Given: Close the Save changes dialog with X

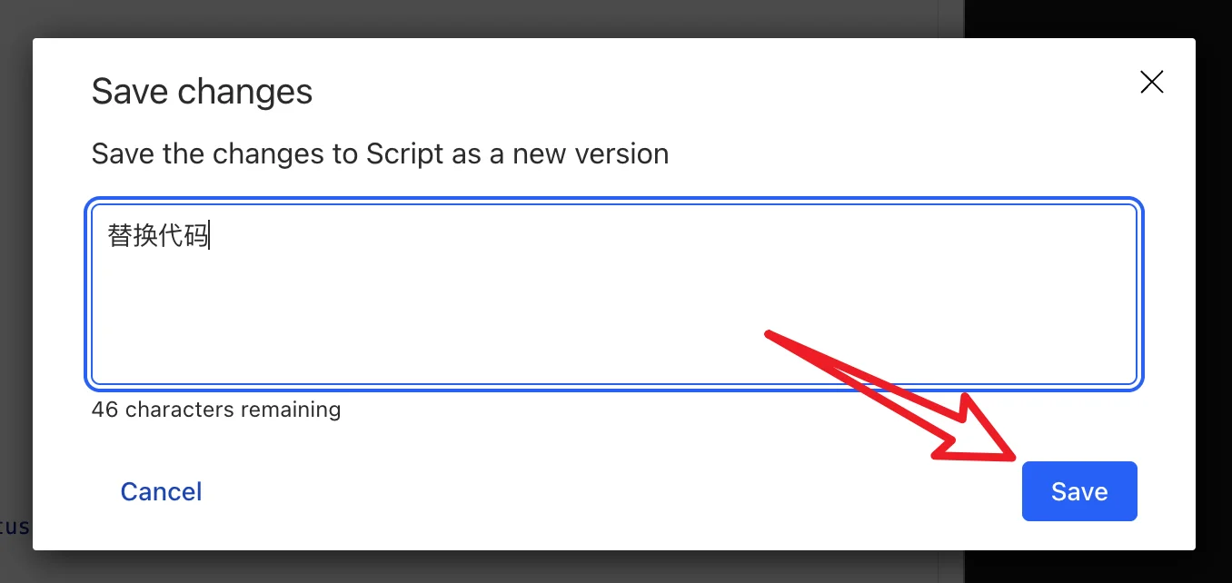Looking at the screenshot, I should (1151, 83).
